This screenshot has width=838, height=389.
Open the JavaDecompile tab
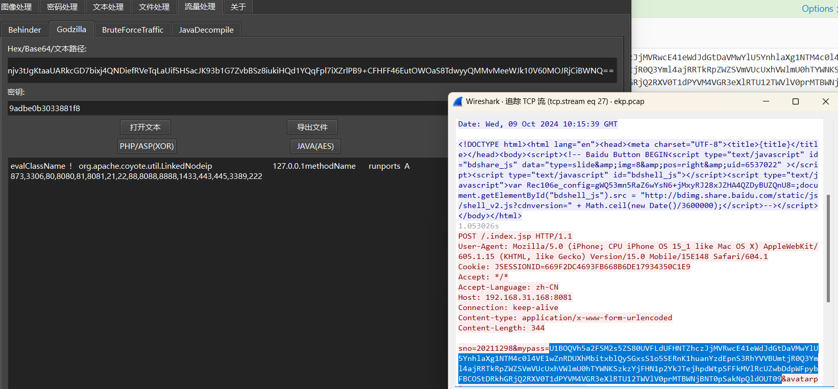coord(206,30)
